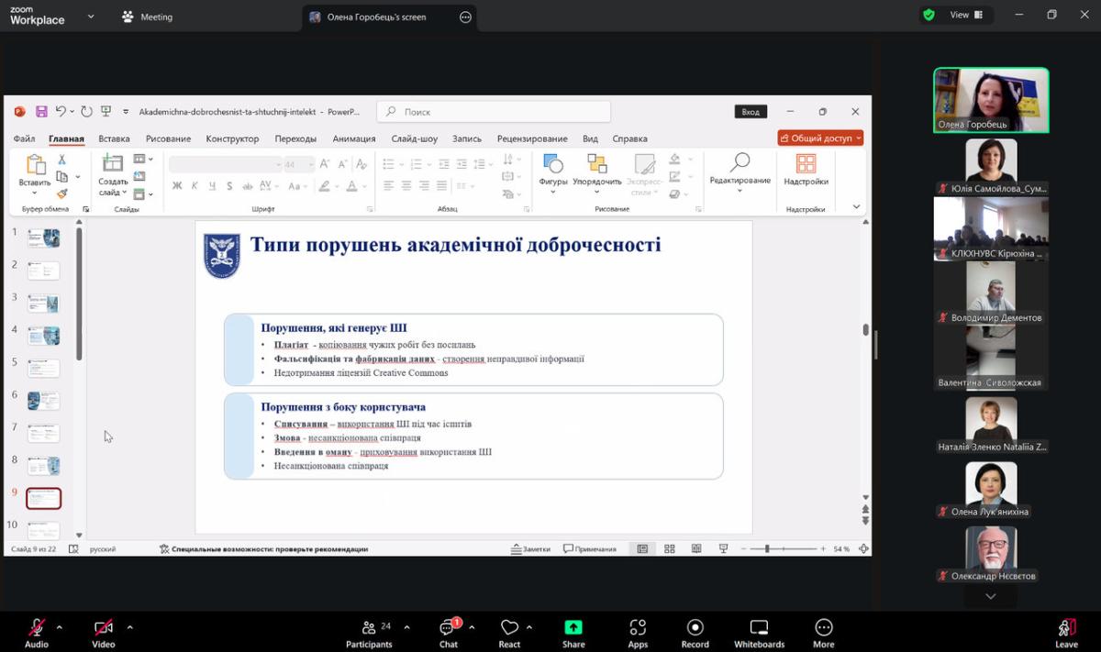Screen dimensions: 1101x652
Task: Open the View layout dropdown
Action: [964, 15]
